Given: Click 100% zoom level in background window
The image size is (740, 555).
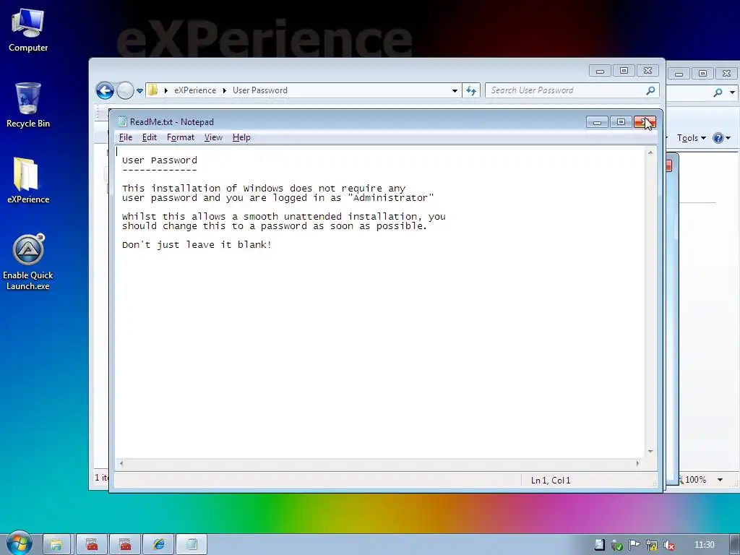Looking at the screenshot, I should (695, 480).
